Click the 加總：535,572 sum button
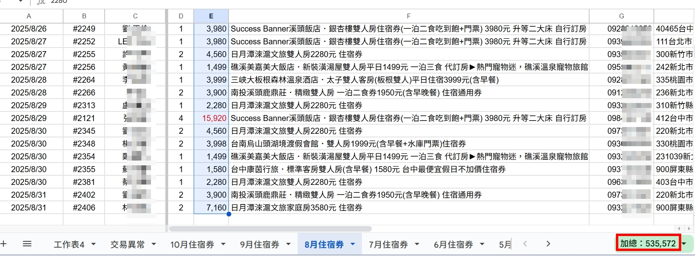 [x=647, y=243]
